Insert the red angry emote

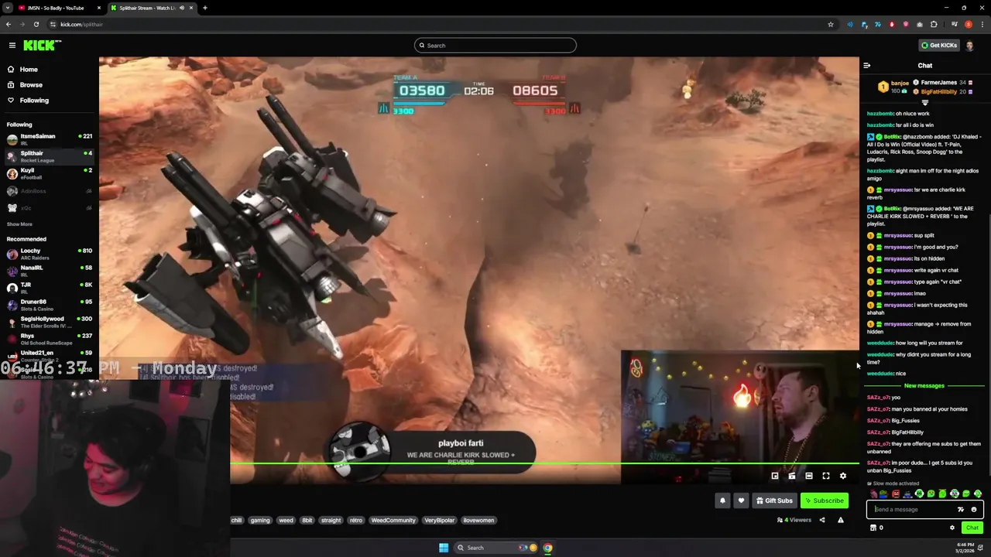pos(896,494)
